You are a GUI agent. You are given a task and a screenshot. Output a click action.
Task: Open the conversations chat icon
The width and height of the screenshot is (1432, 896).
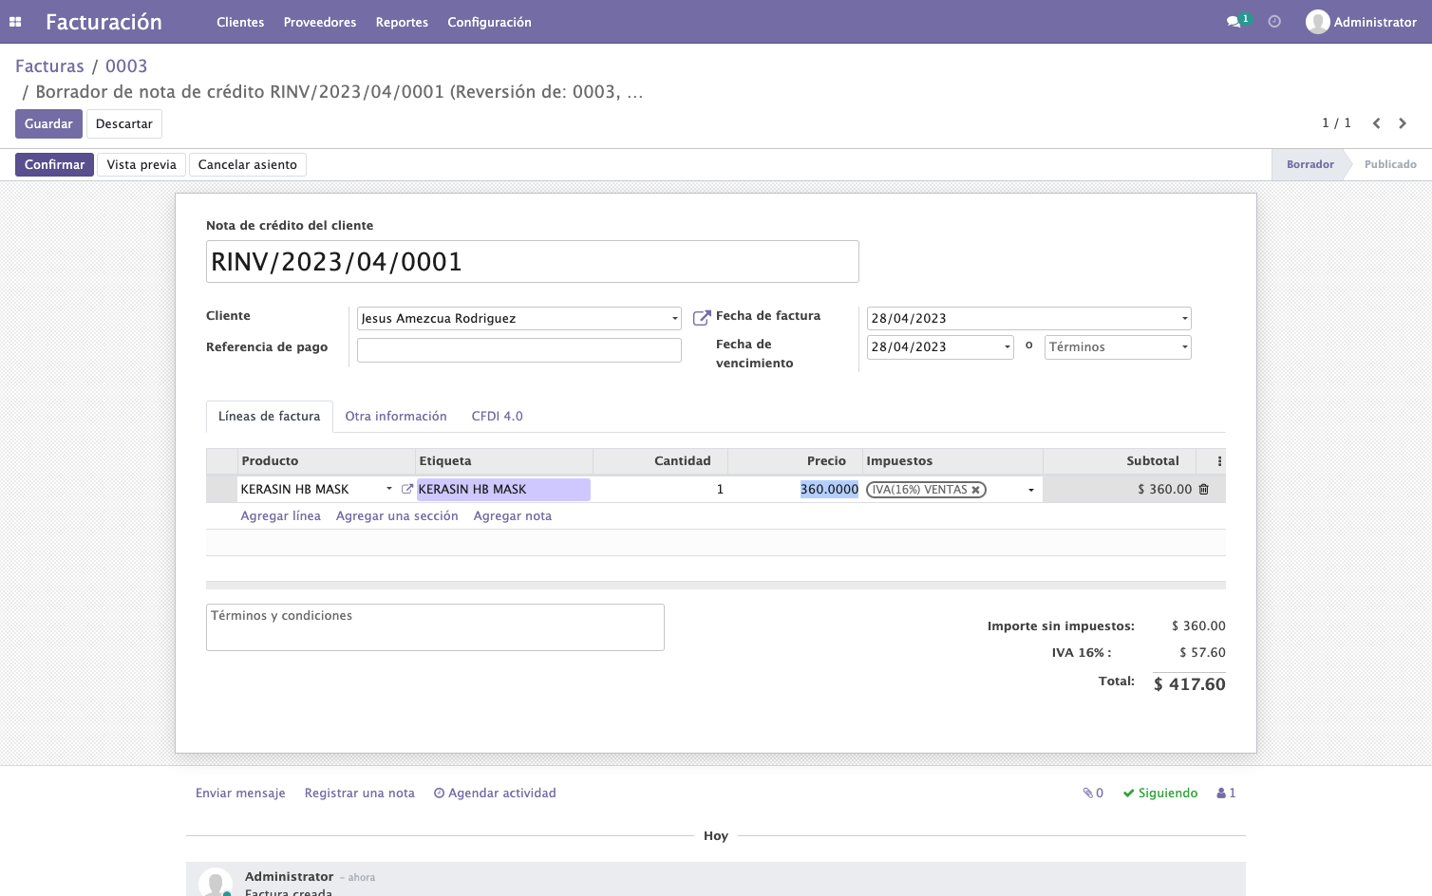click(x=1233, y=22)
